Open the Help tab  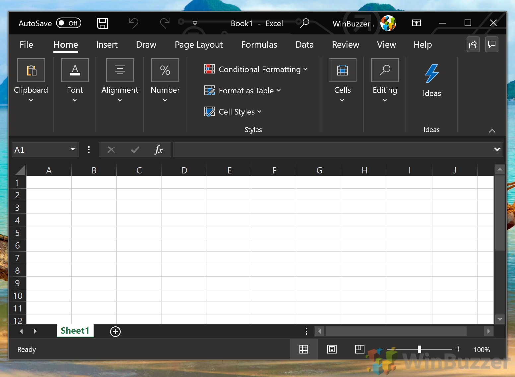pos(422,45)
